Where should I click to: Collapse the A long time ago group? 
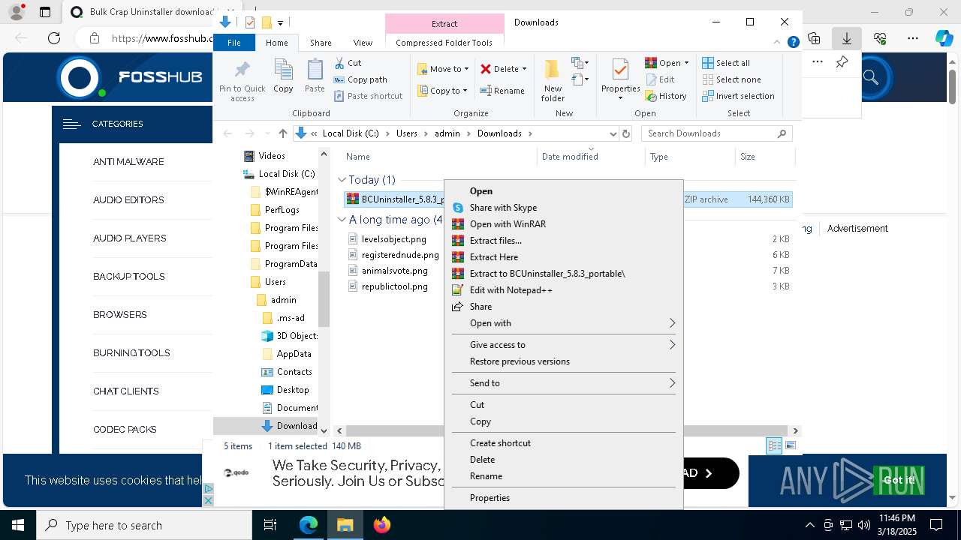[x=342, y=220]
